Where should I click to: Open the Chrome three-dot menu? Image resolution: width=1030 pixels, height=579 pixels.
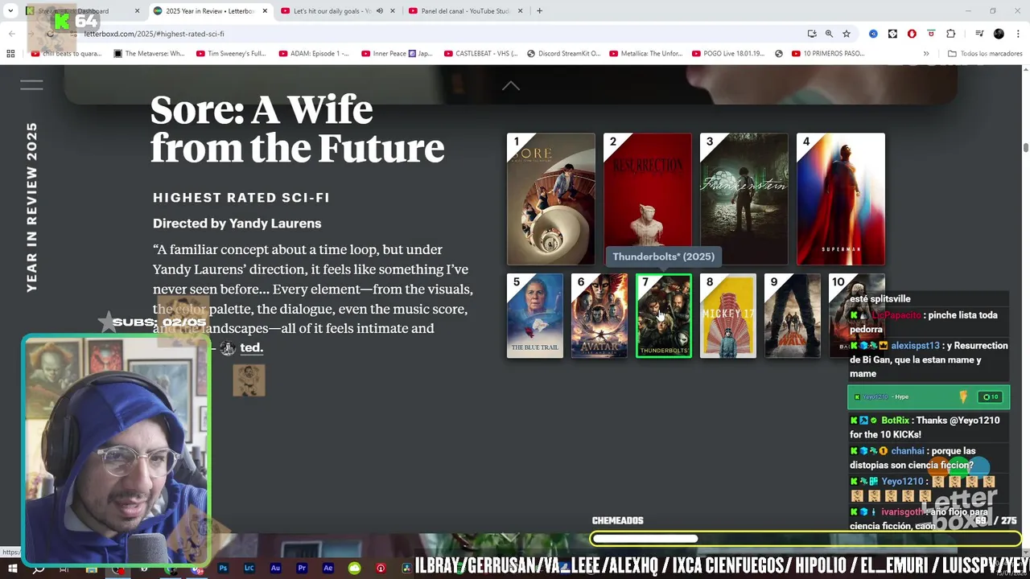1018,34
